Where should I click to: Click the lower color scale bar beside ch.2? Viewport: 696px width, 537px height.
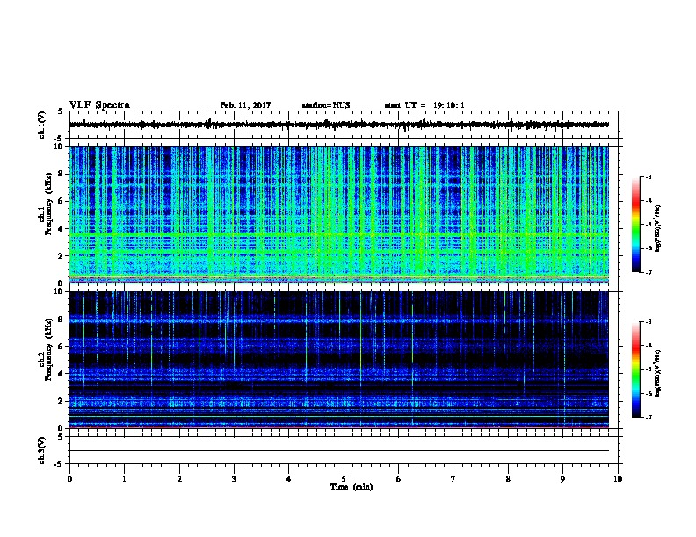click(636, 369)
